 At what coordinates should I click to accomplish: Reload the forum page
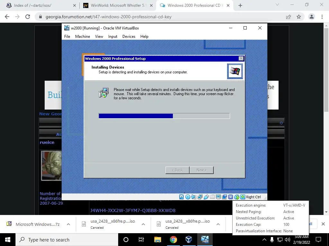28,17
